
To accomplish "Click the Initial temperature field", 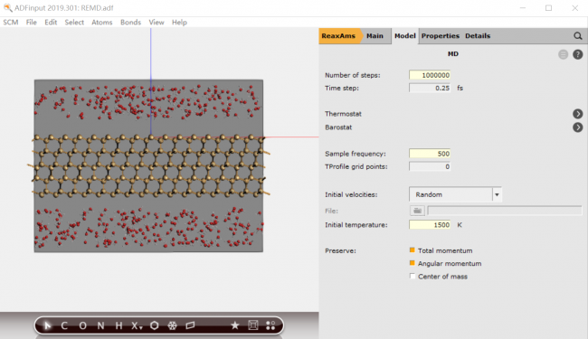I will (x=430, y=225).
